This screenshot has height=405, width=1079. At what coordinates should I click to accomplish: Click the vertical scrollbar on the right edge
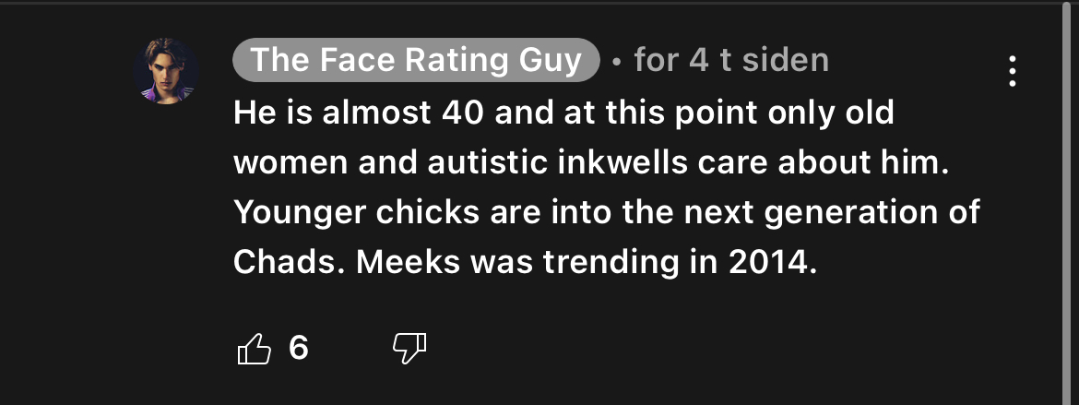1067,203
